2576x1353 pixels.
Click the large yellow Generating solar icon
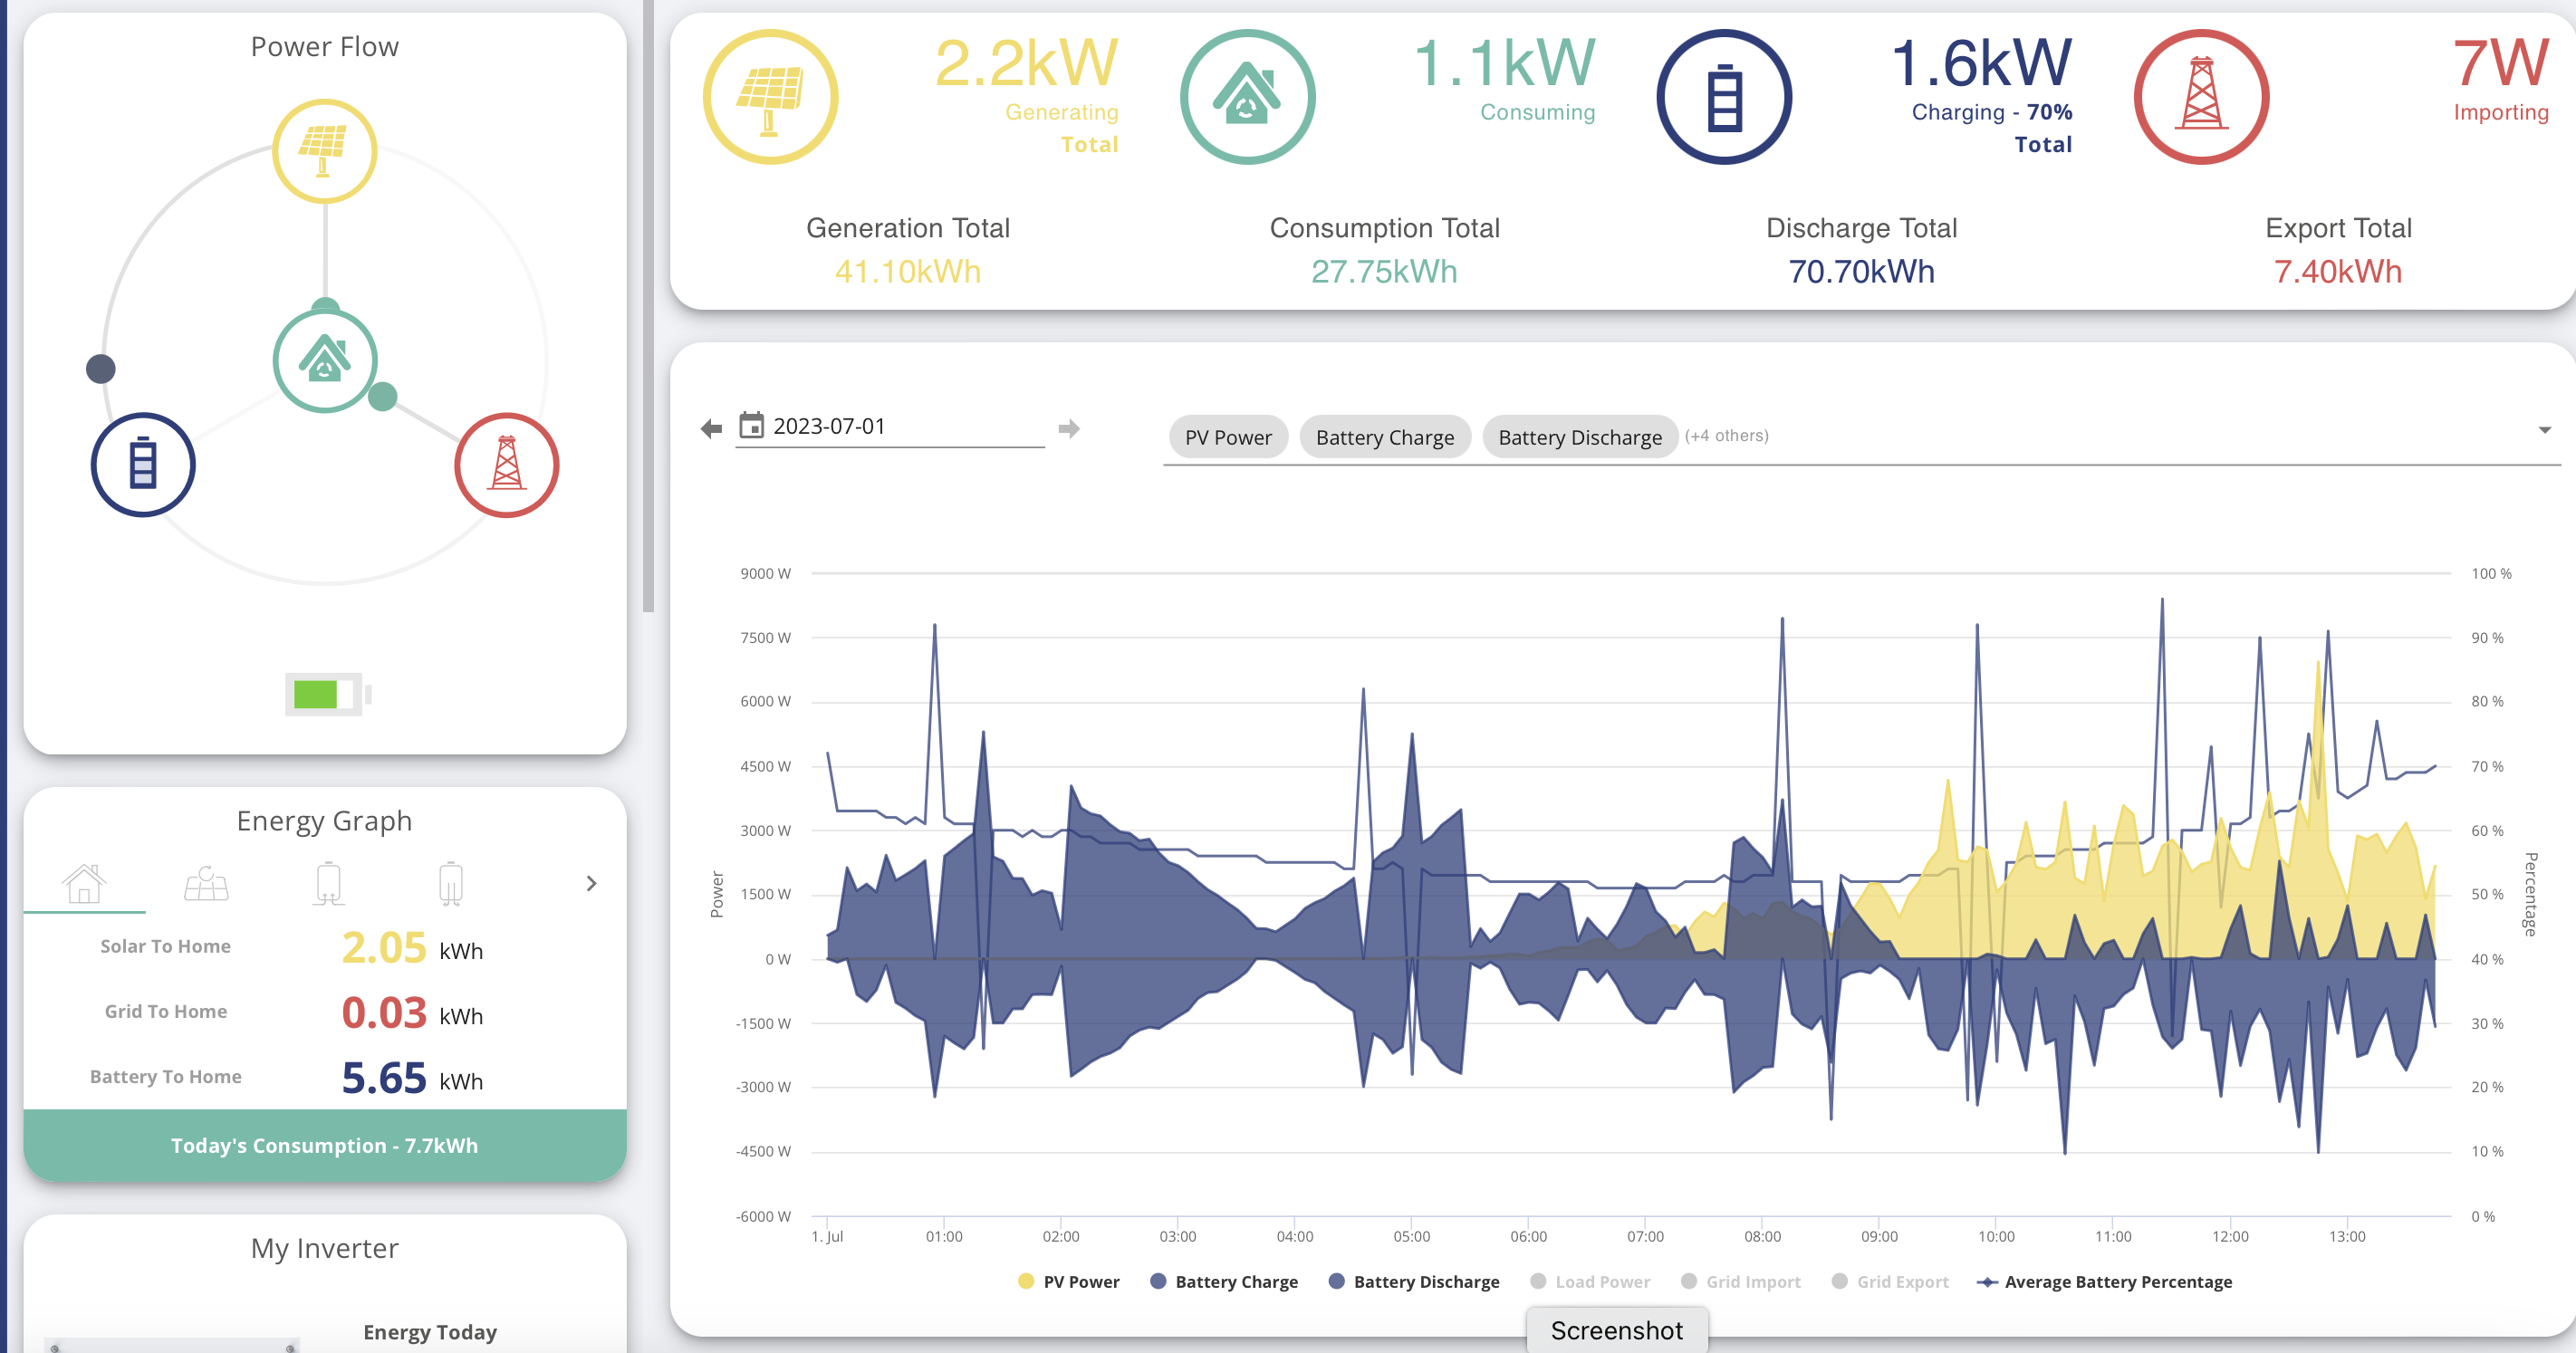pyautogui.click(x=770, y=97)
